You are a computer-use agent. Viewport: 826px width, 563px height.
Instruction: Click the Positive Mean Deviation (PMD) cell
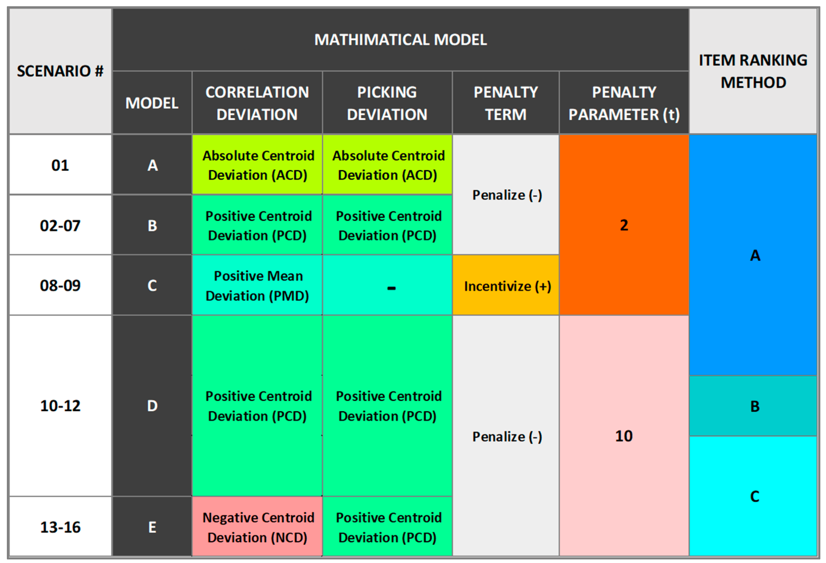(257, 286)
